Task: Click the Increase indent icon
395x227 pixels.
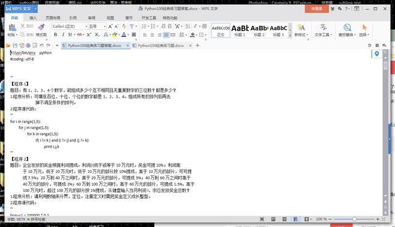Action: point(170,26)
